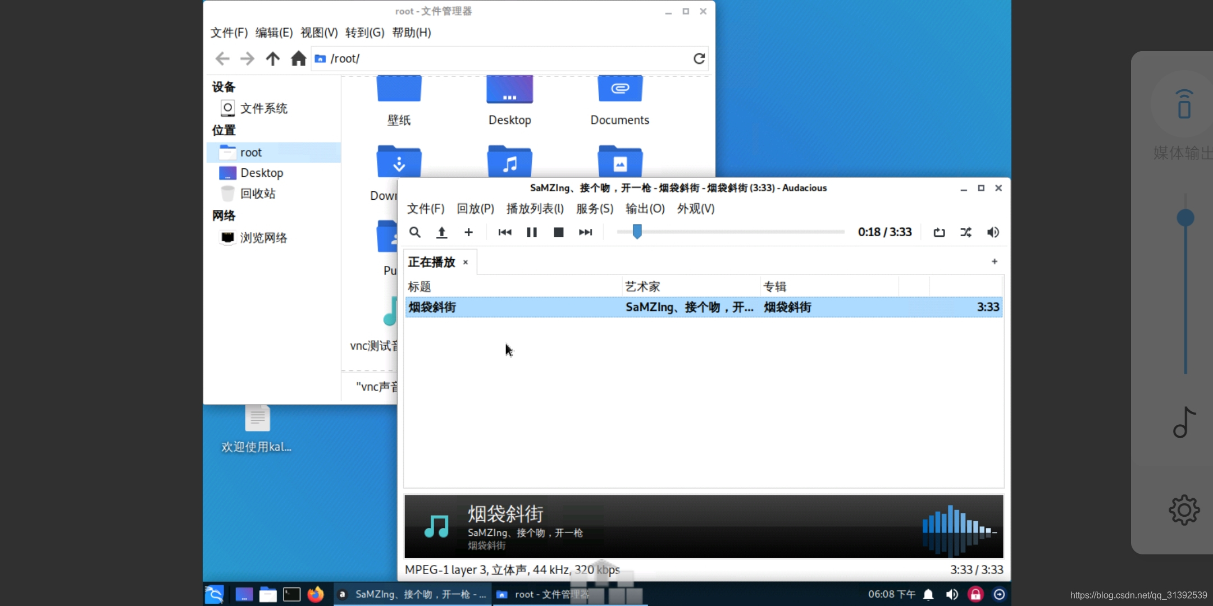
Task: Select the Downloads folder icon
Action: [399, 162]
